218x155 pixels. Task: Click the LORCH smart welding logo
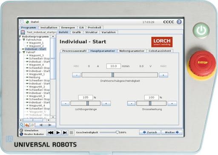[162, 42]
